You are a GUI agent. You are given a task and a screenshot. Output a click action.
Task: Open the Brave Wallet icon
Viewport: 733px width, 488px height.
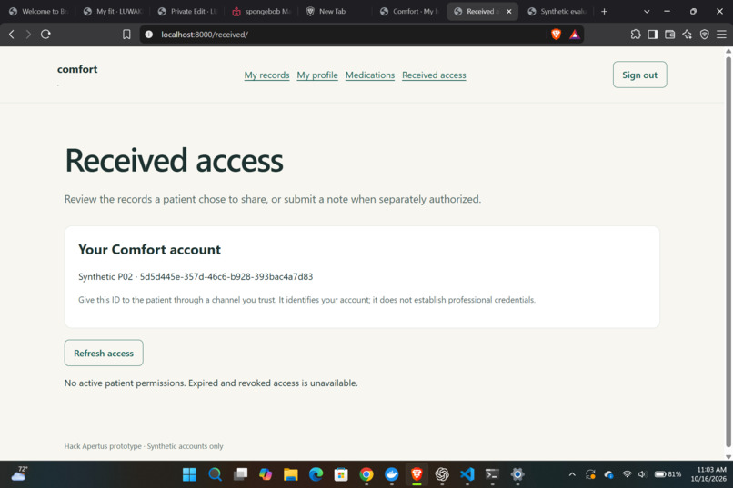[x=669, y=35]
